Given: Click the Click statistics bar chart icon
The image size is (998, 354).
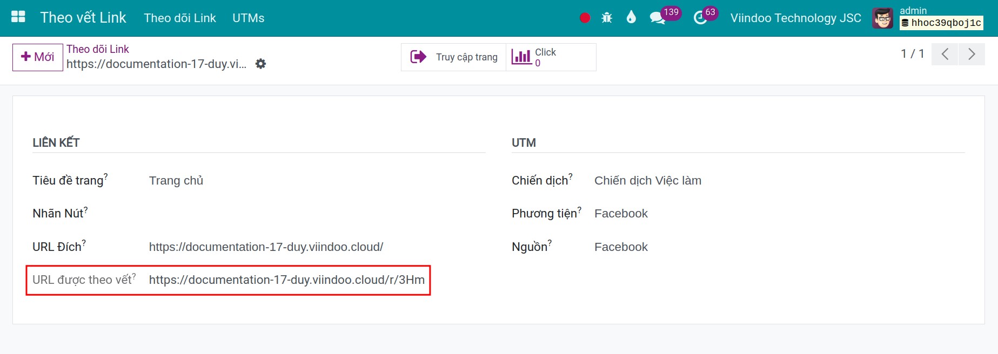Looking at the screenshot, I should pyautogui.click(x=521, y=57).
